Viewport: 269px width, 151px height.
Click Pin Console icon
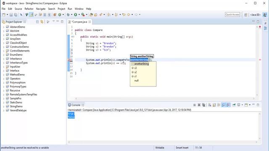click(x=234, y=105)
